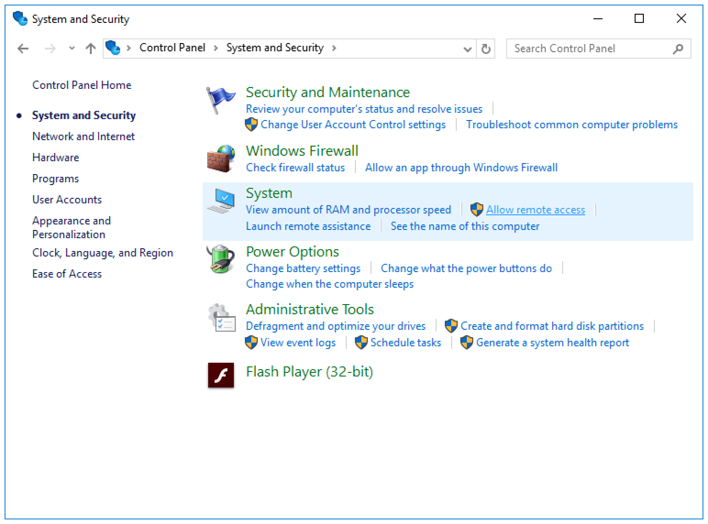The width and height of the screenshot is (708, 524).
Task: Click the search magnifier icon
Action: tap(678, 49)
